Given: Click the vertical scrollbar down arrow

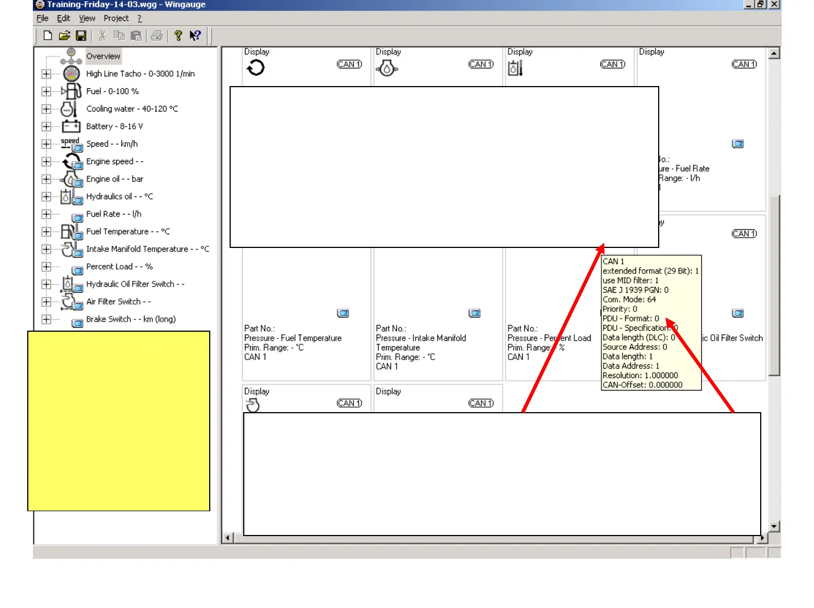Looking at the screenshot, I should coord(774,526).
